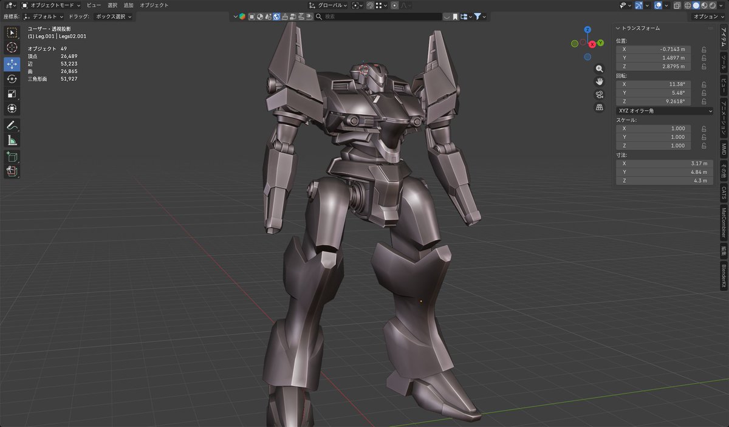Click the colorful cube icon in header
Image resolution: width=729 pixels, height=427 pixels.
tap(242, 16)
